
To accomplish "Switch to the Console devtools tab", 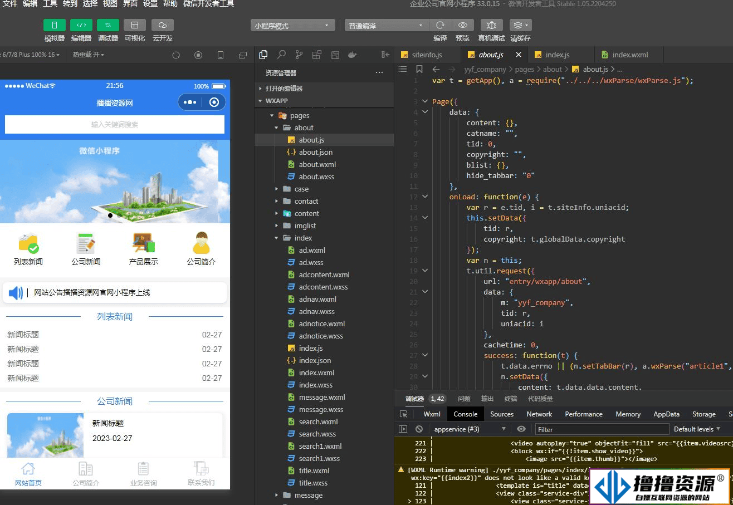I will pos(465,414).
